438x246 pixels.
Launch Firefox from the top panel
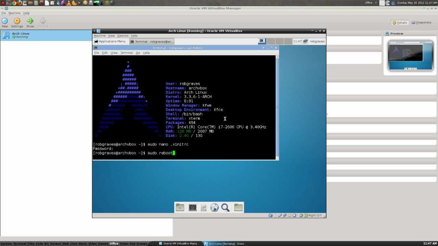coord(20,3)
